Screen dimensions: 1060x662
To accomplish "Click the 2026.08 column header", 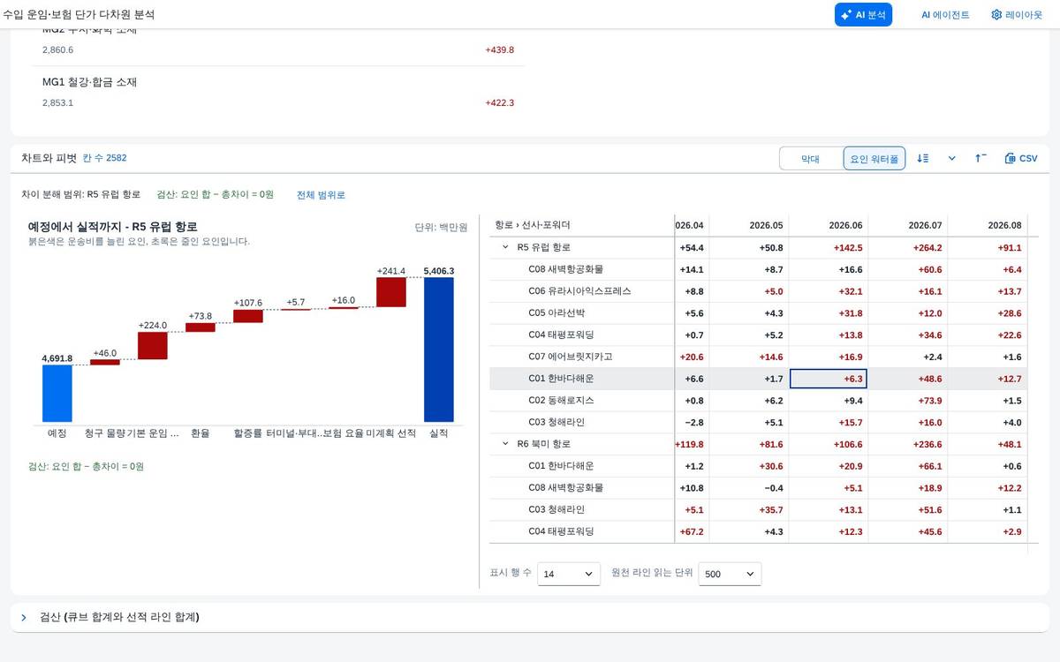I will pos(987,225).
